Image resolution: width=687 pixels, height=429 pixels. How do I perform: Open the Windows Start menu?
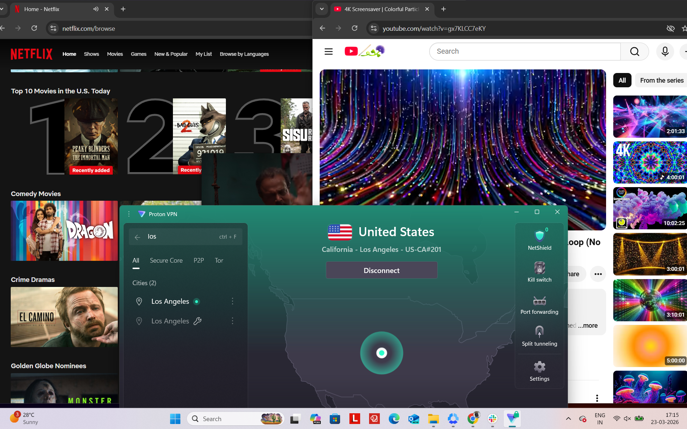tap(175, 419)
